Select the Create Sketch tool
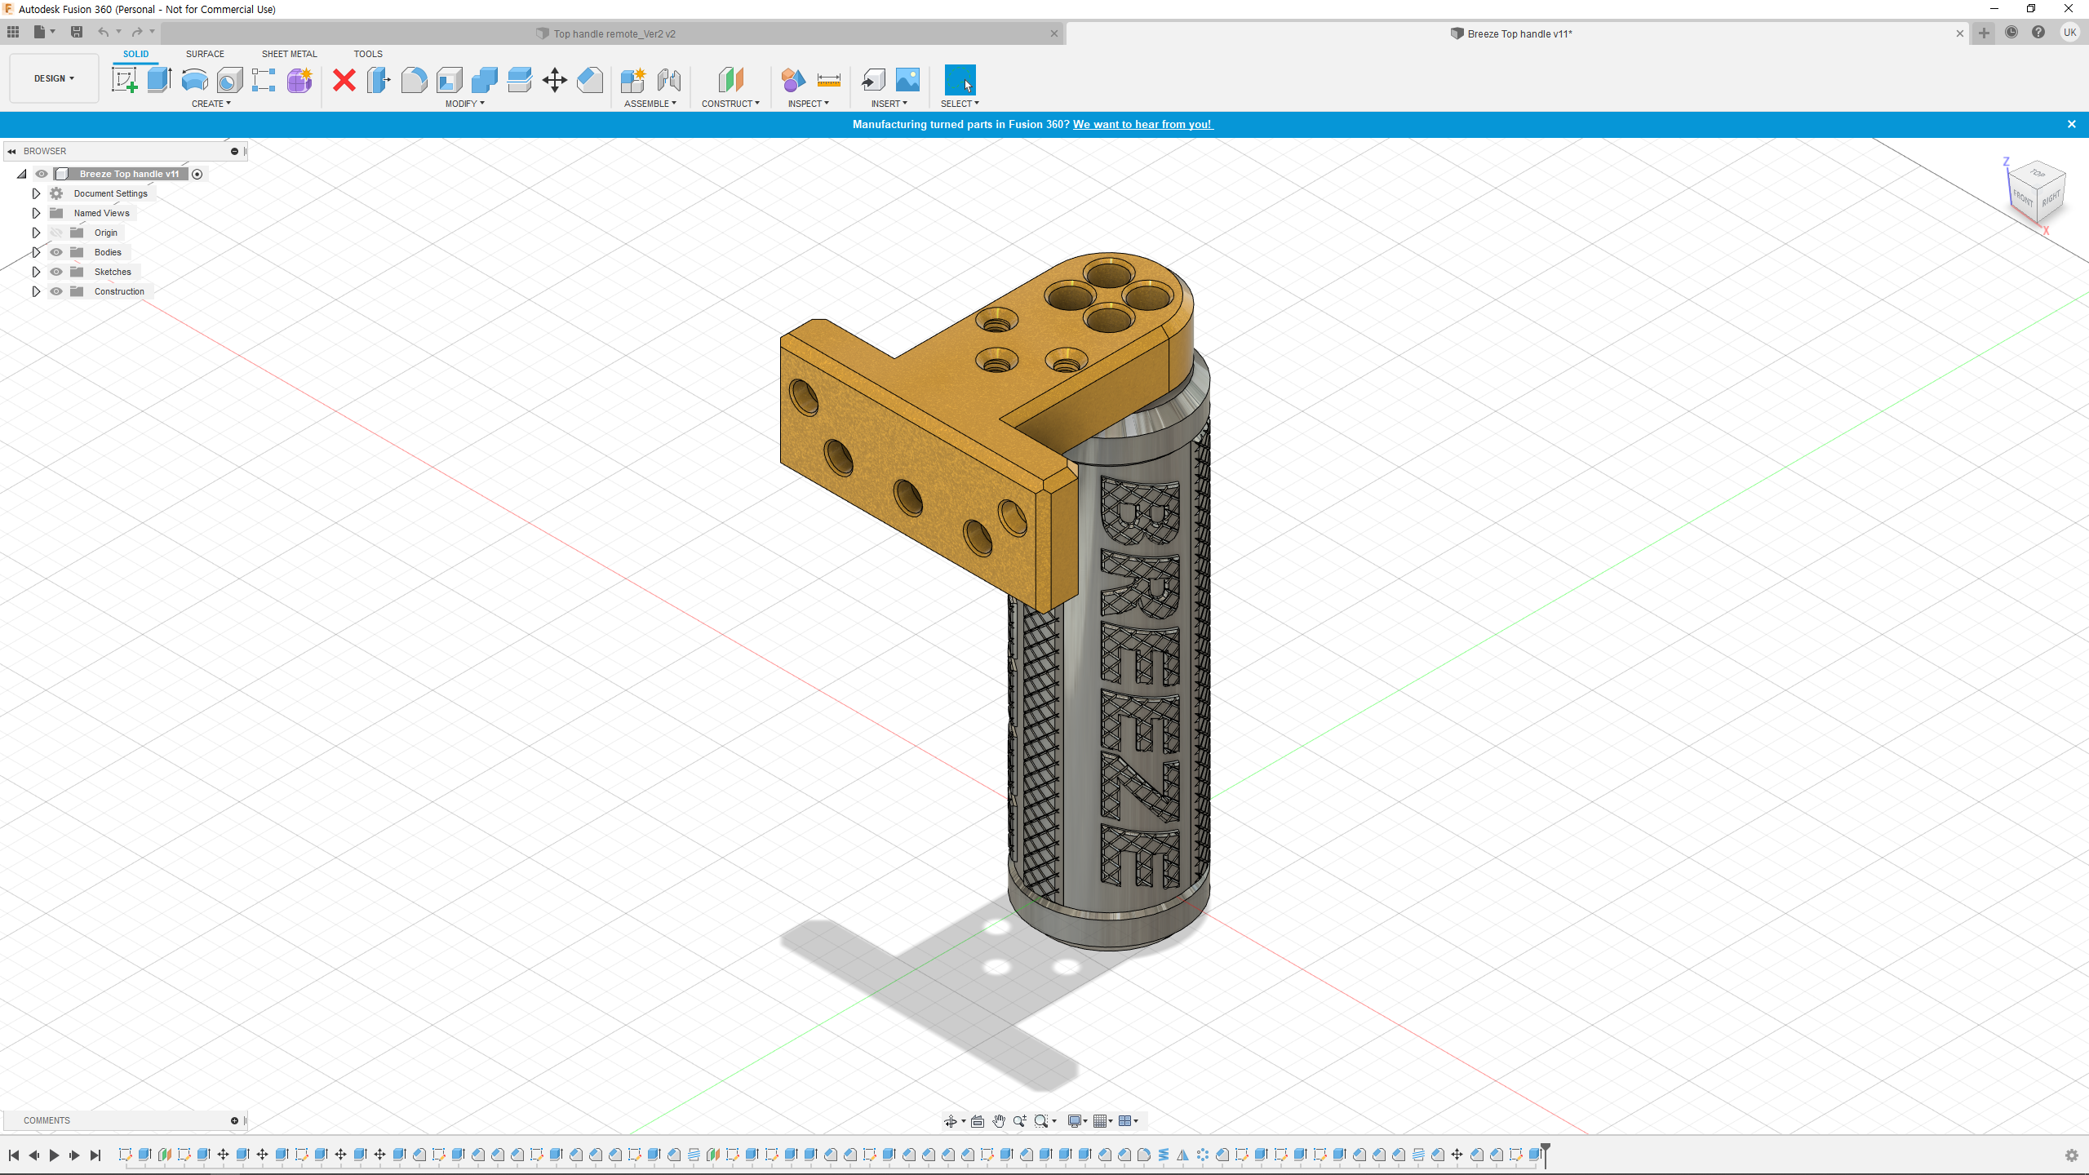This screenshot has width=2089, height=1175. coord(124,80)
